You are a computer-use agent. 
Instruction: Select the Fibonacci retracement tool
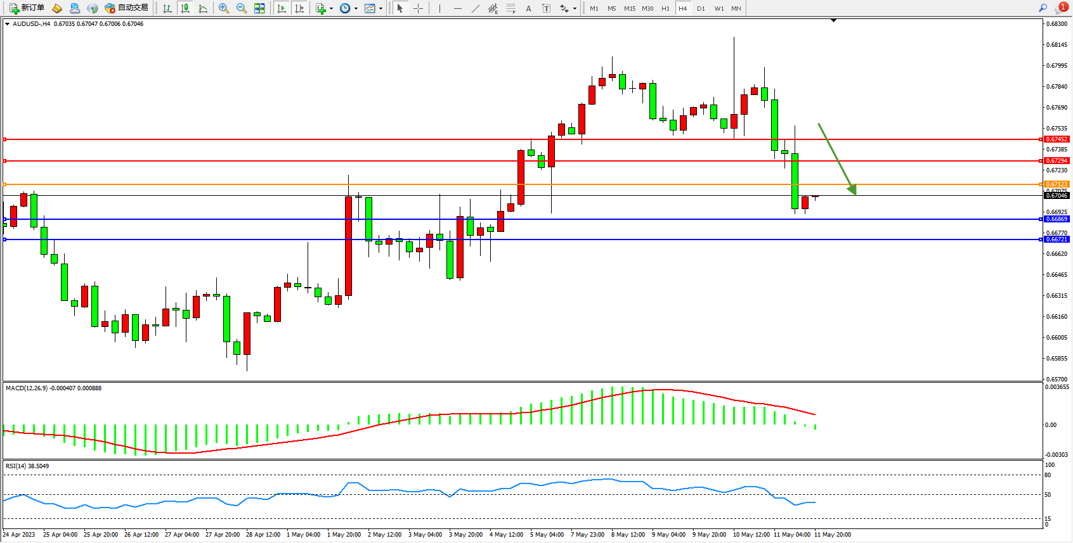pos(511,8)
